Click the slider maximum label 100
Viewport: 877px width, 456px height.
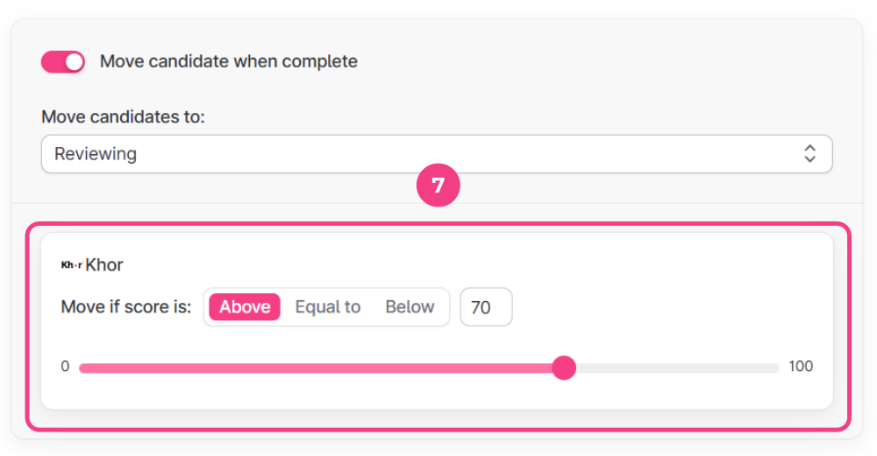[801, 367]
